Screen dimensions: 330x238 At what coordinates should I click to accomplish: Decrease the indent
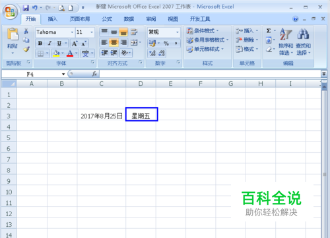point(104,53)
